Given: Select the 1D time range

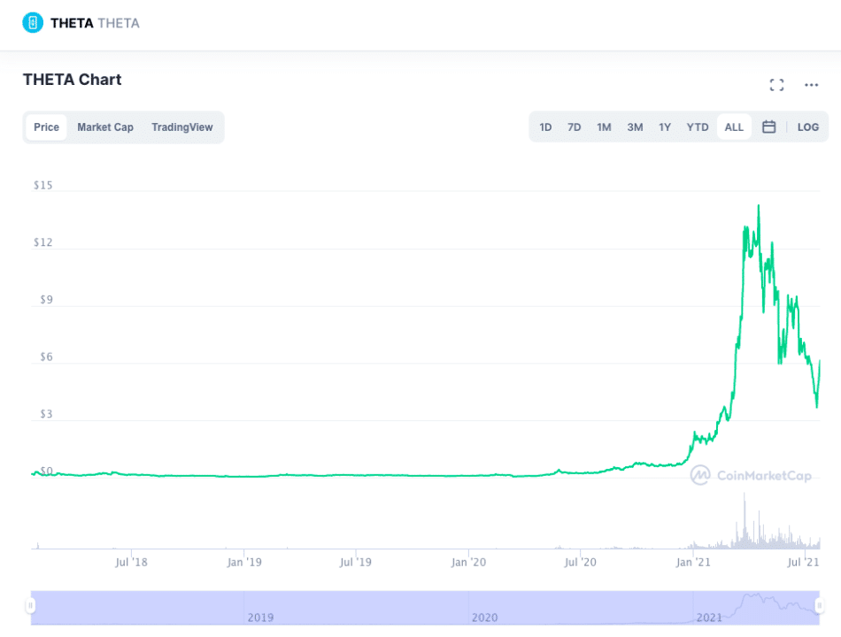Looking at the screenshot, I should 545,127.
